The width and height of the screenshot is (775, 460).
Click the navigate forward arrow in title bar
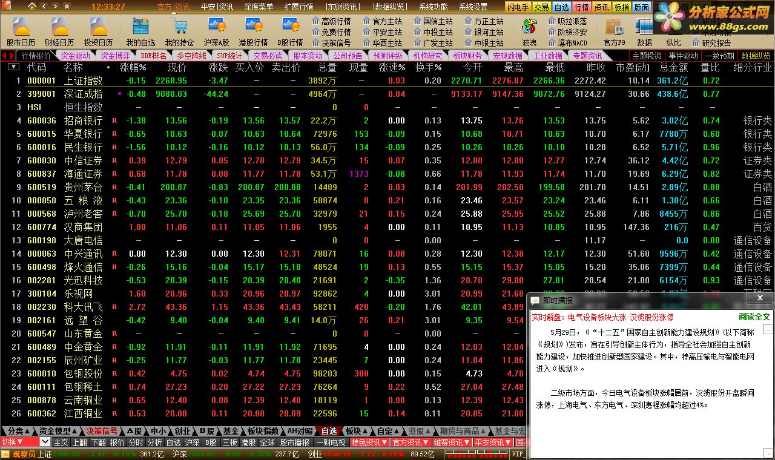(x=55, y=7)
